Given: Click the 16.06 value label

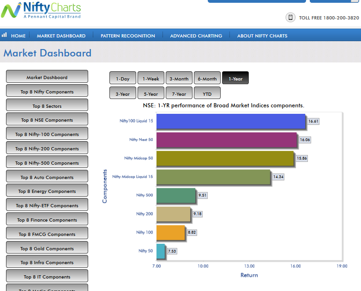Looking at the screenshot, I should [x=305, y=140].
